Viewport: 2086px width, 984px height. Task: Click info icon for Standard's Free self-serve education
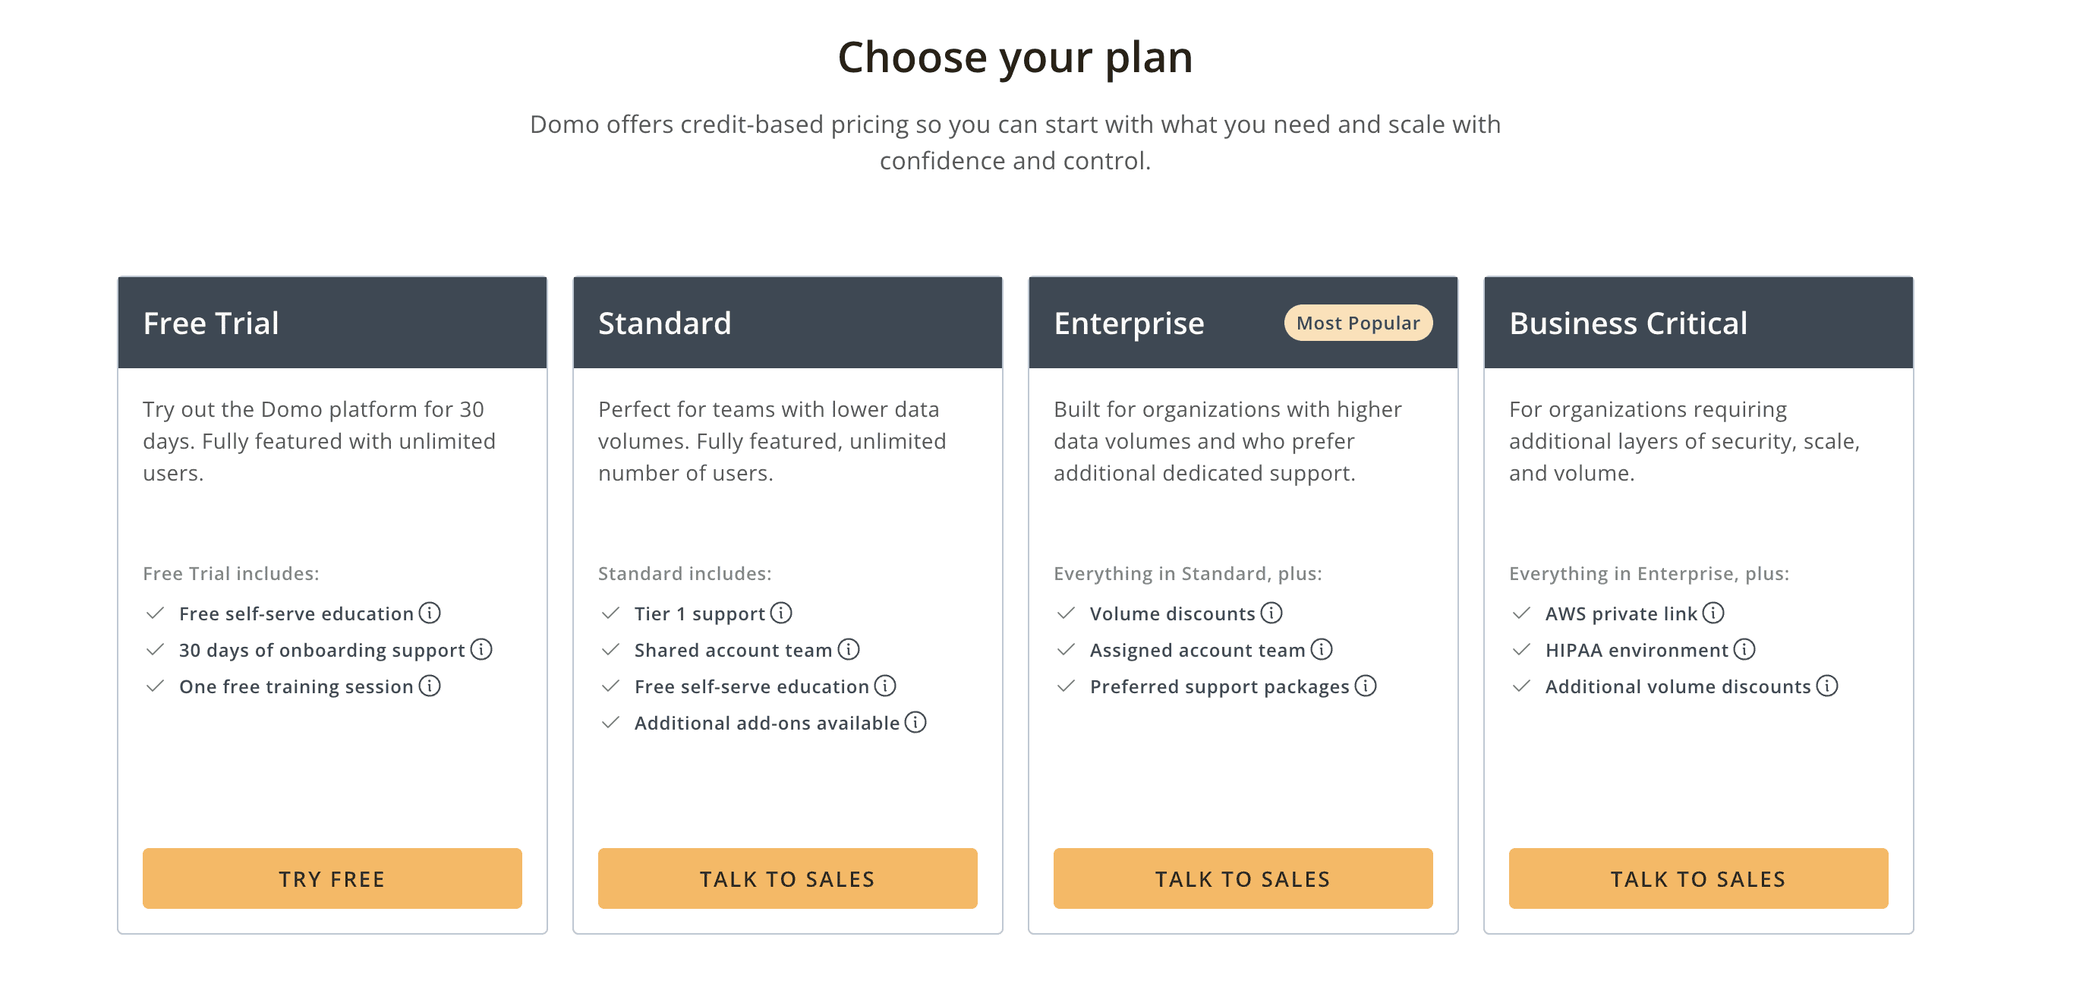(885, 686)
